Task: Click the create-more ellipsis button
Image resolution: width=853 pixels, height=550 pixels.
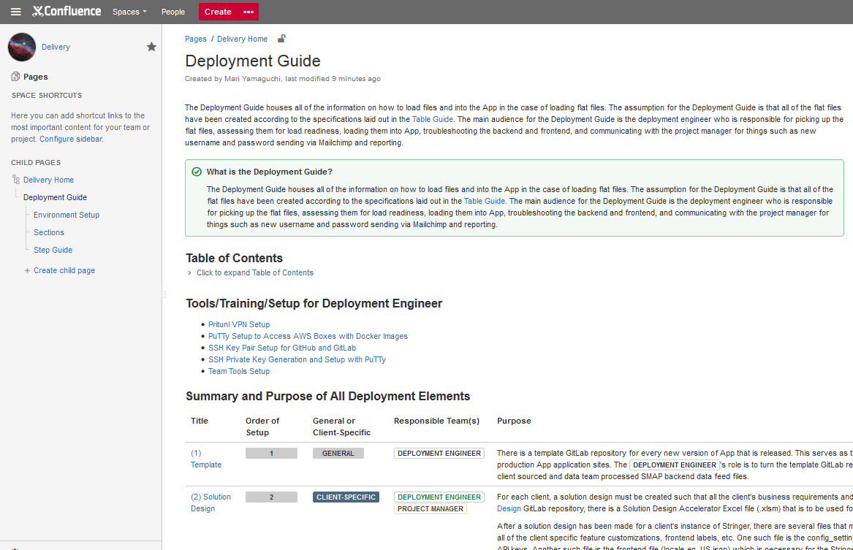Action: coord(249,12)
